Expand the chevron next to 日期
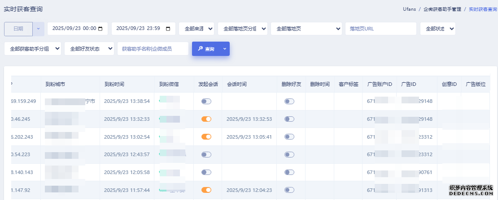 tap(39, 29)
